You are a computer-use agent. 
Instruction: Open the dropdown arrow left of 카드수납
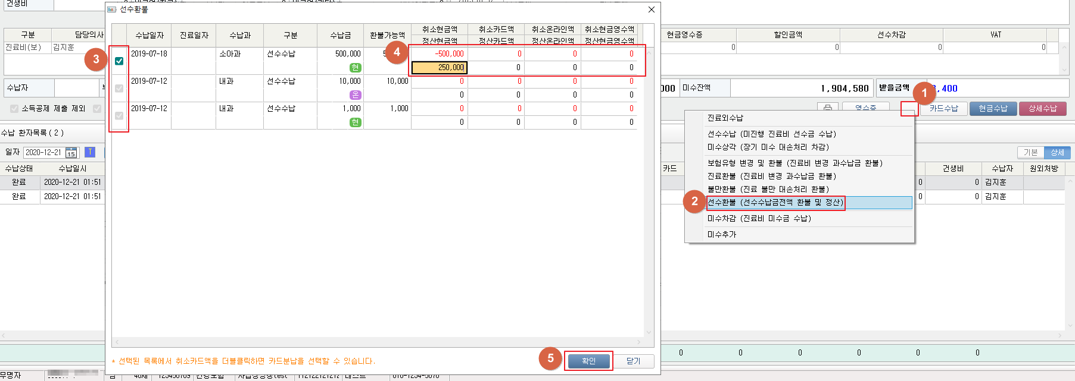[909, 109]
